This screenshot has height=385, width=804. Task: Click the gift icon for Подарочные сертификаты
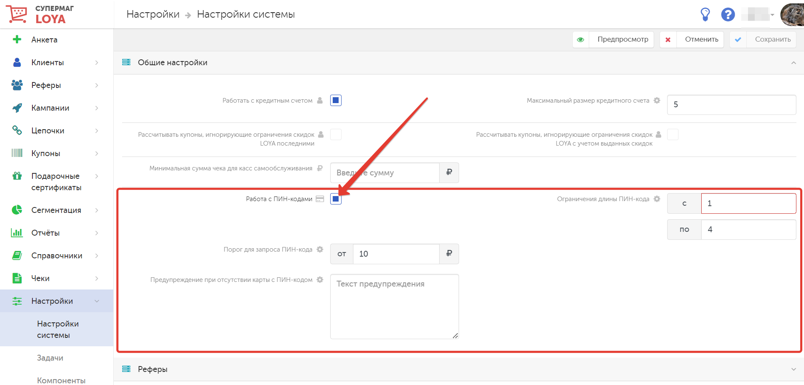(x=17, y=176)
